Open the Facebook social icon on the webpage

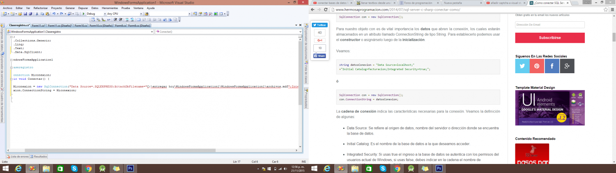[x=552, y=66]
